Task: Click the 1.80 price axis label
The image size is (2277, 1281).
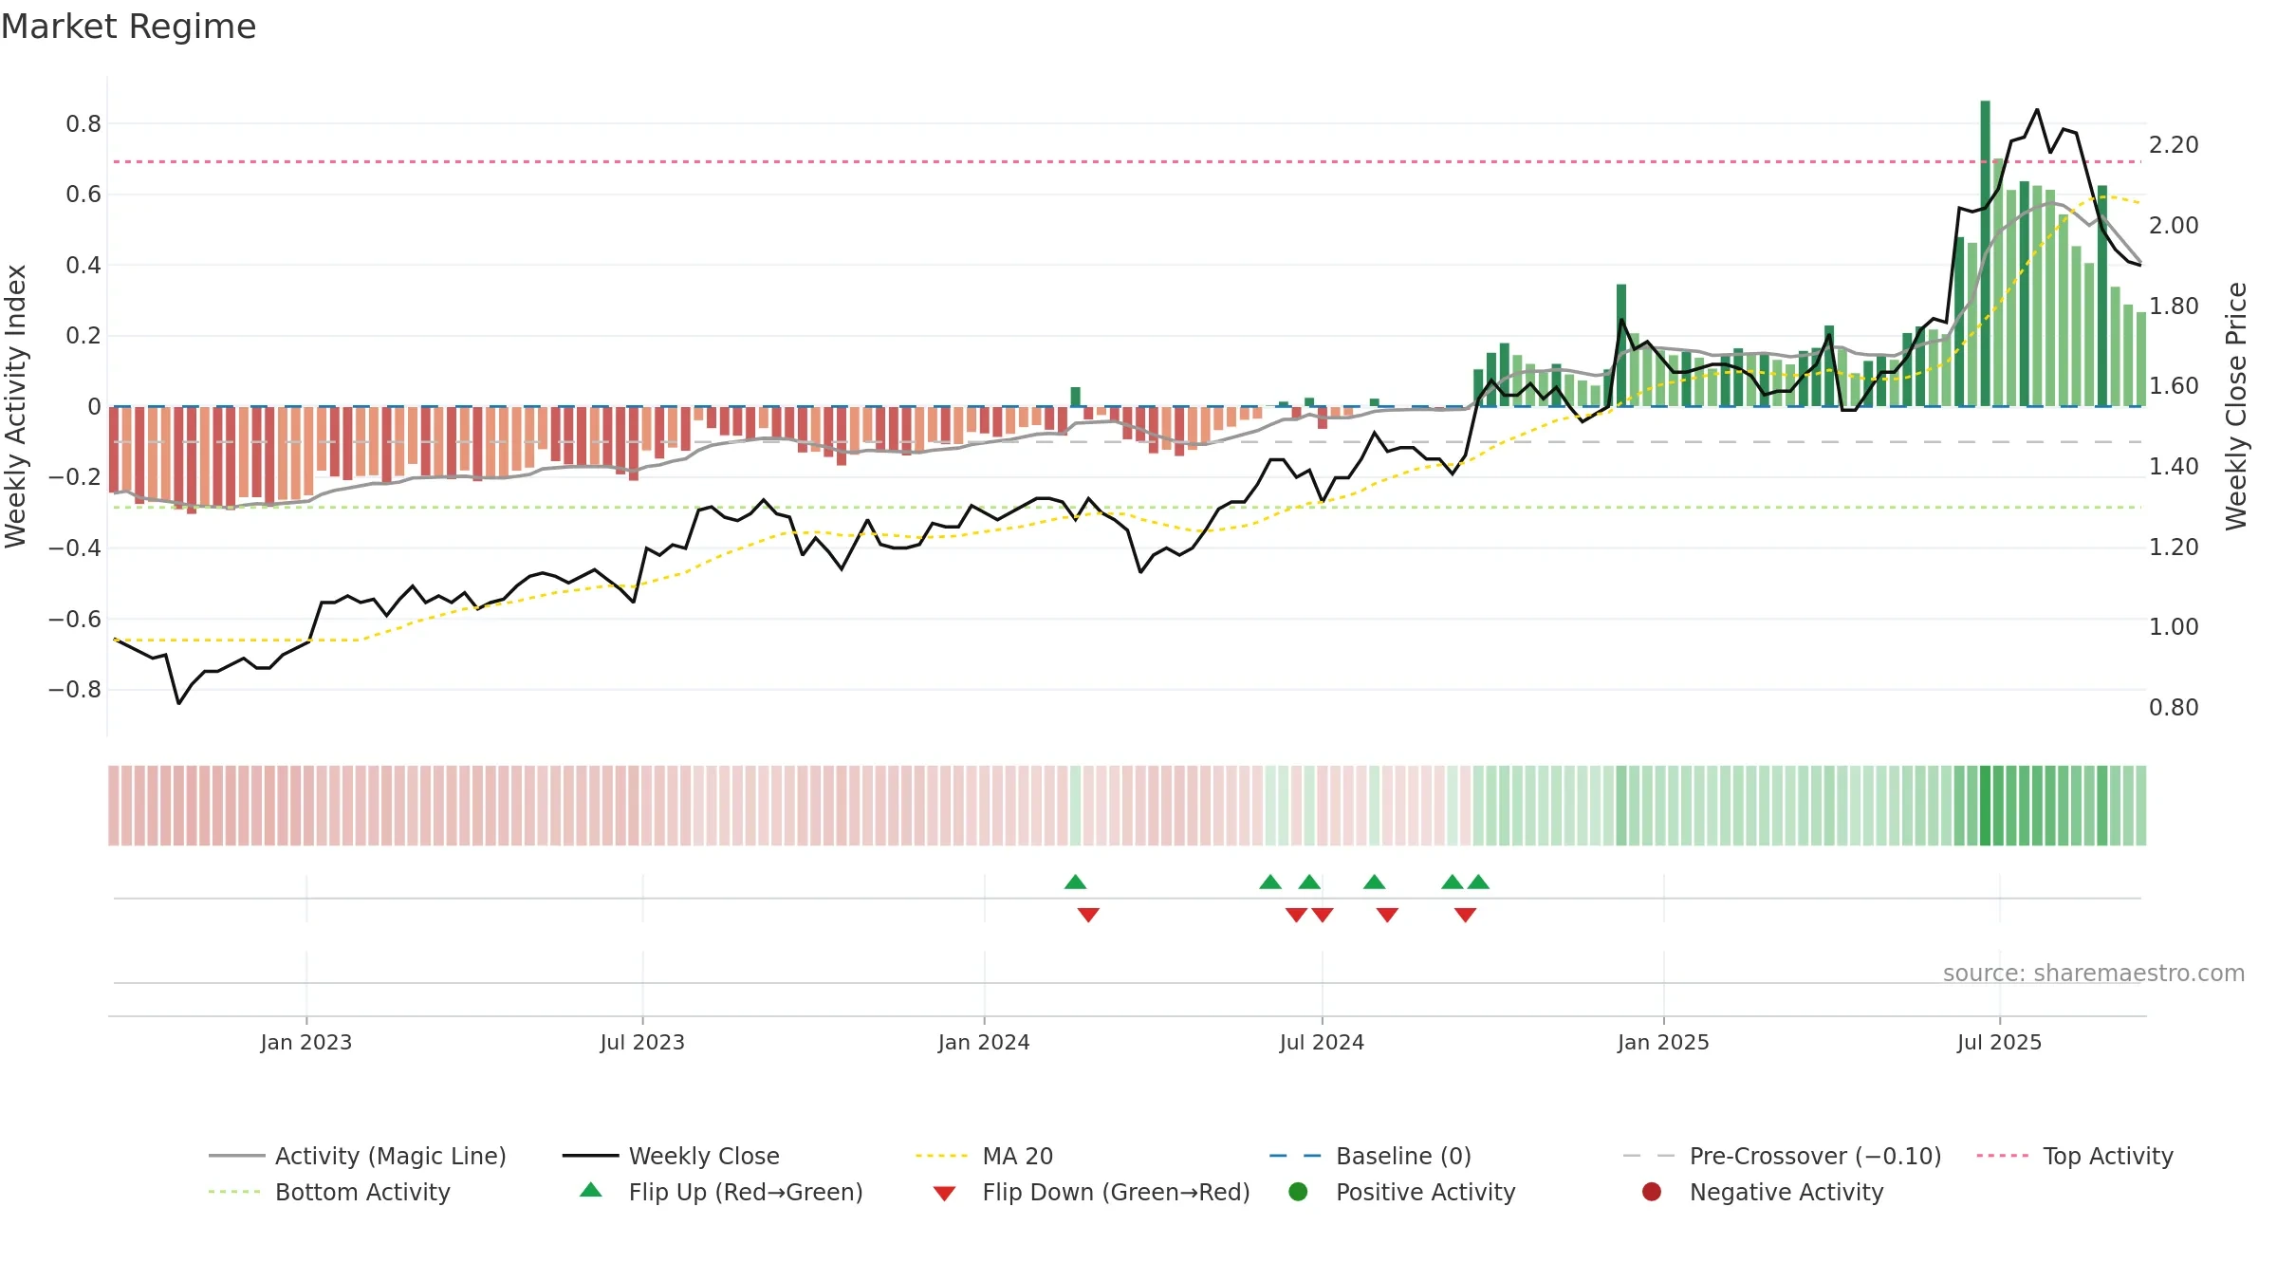Action: [2174, 306]
